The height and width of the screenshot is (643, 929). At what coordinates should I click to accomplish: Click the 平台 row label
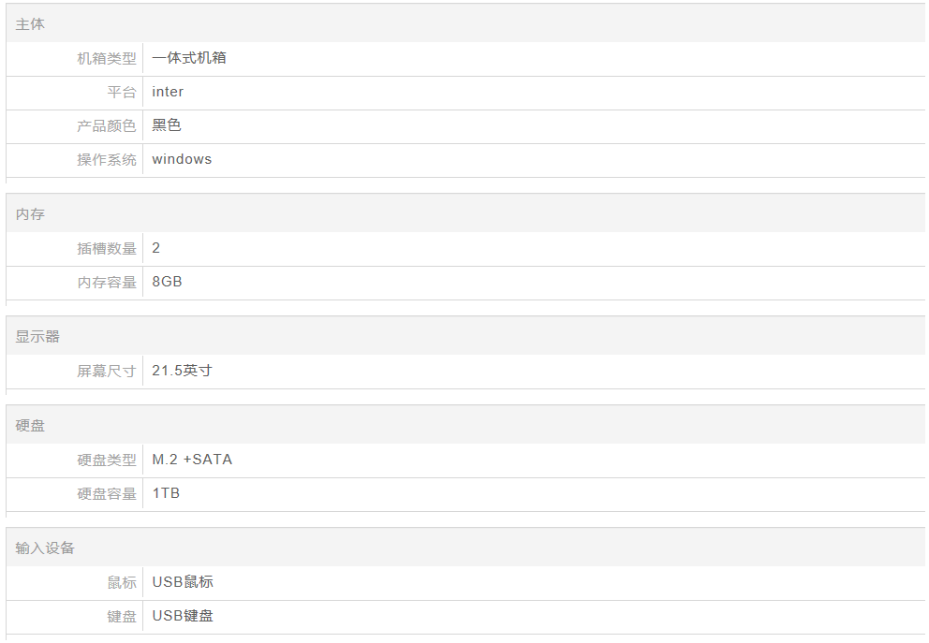122,93
